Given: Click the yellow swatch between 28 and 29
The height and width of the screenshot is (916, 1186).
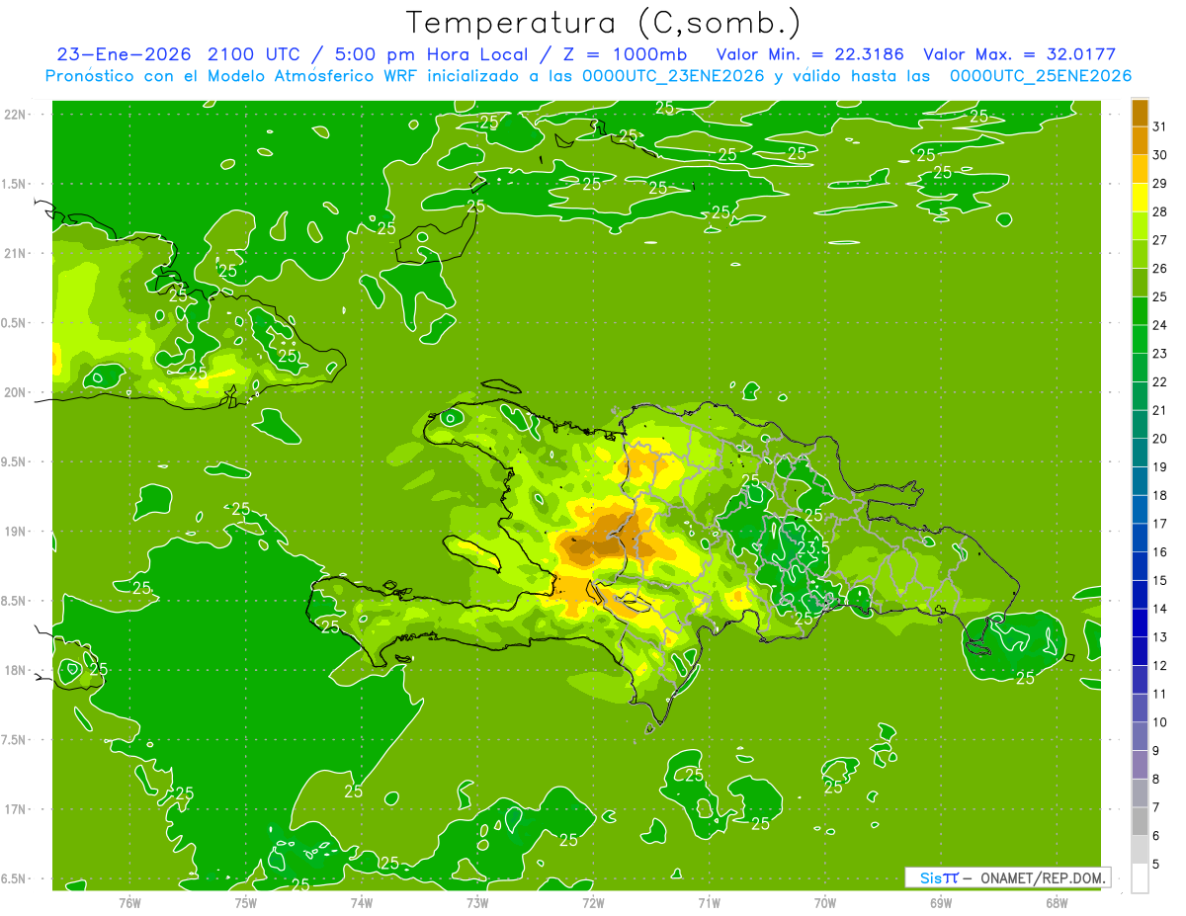Looking at the screenshot, I should pyautogui.click(x=1140, y=198).
